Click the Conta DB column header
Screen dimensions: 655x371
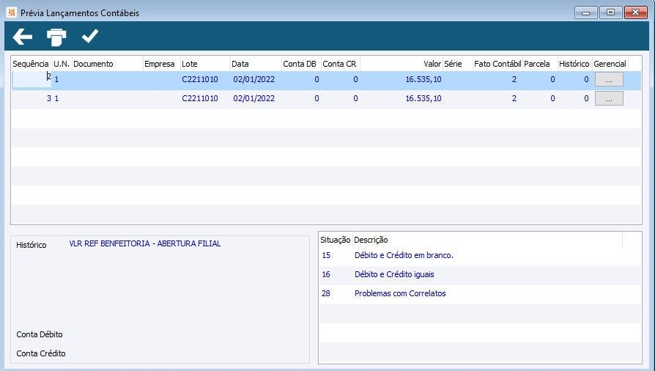click(301, 64)
